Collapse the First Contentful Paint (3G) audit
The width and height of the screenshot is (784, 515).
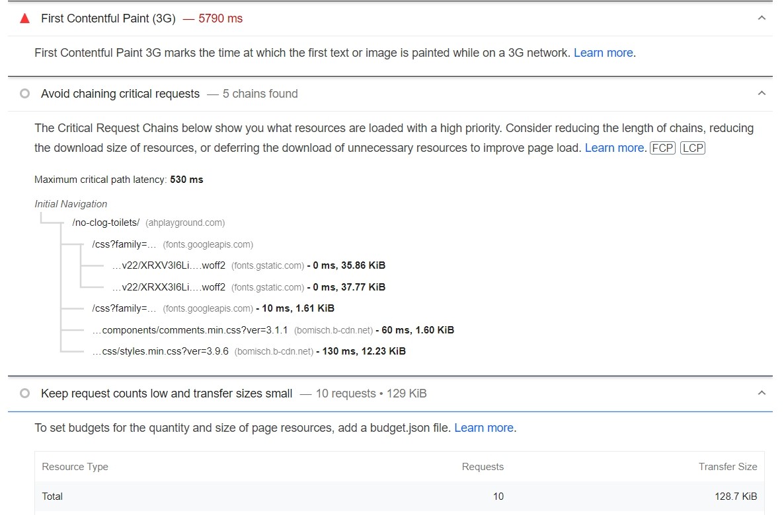point(762,18)
